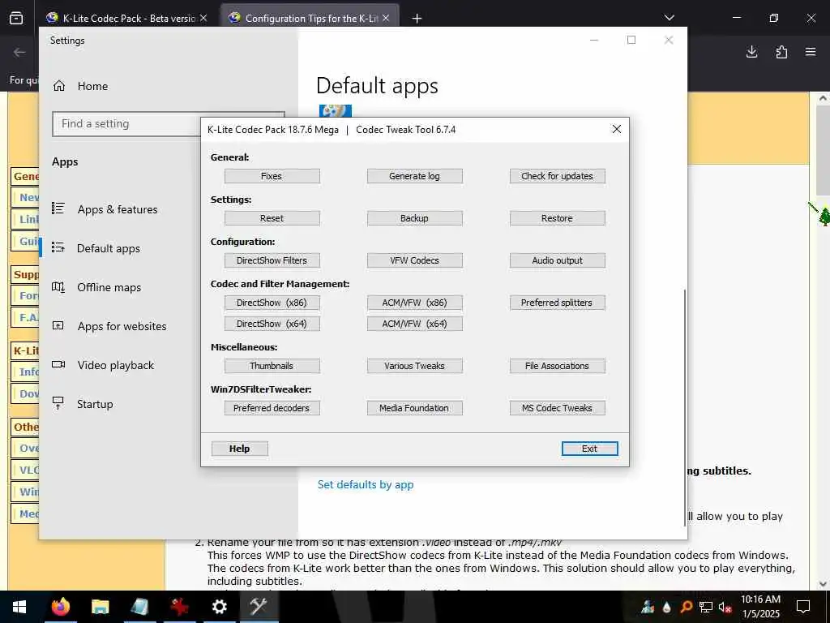Click the Restore settings button
Viewport: 830px width, 623px height.
coord(557,218)
